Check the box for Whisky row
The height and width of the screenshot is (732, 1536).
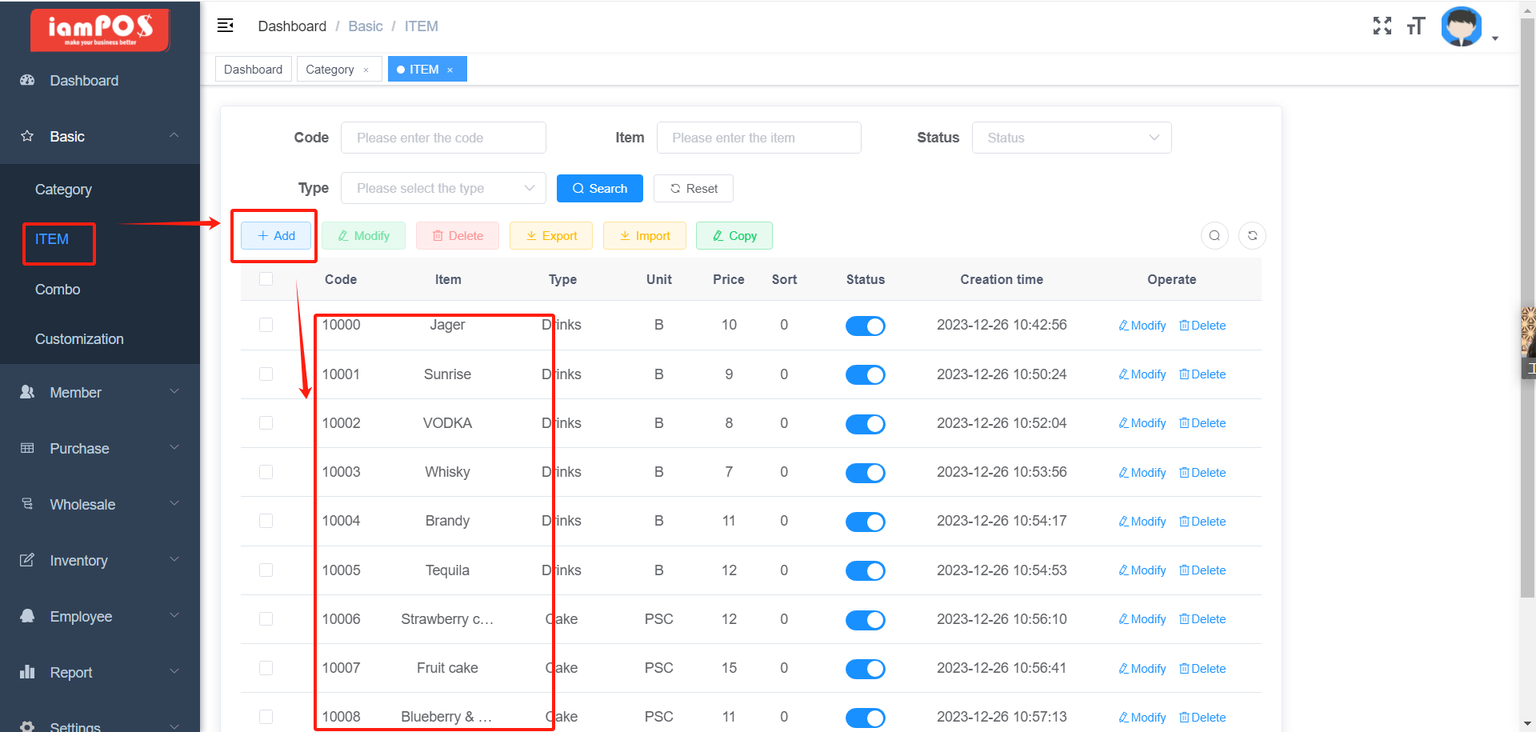pos(266,472)
